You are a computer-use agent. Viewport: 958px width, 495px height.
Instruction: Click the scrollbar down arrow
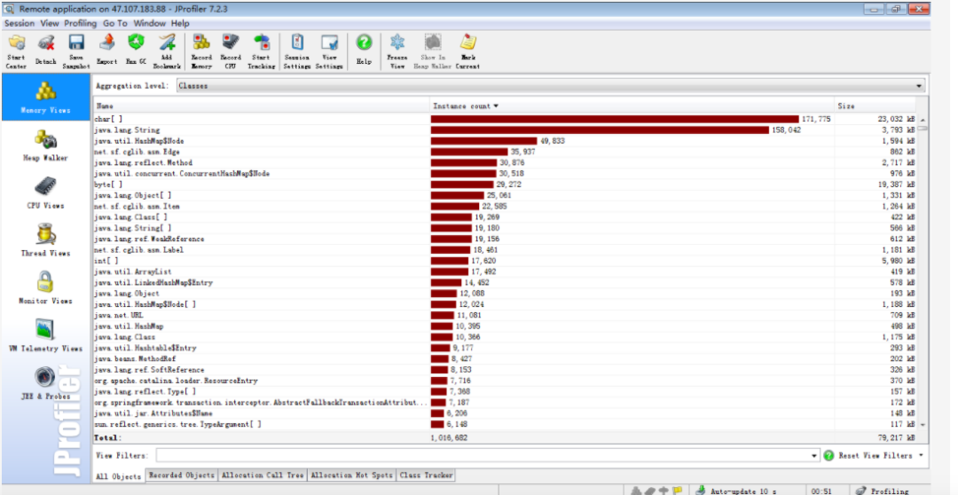pyautogui.click(x=922, y=425)
